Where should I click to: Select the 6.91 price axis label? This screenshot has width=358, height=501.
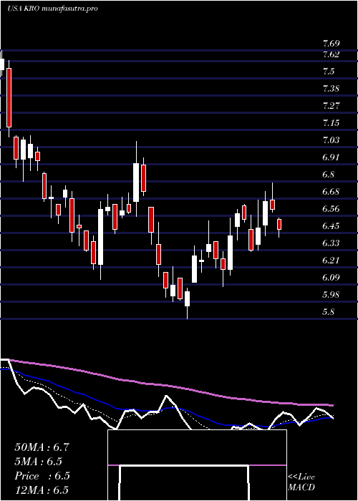pyautogui.click(x=331, y=157)
